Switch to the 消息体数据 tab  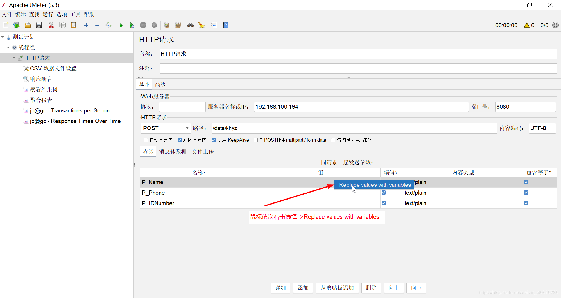tap(173, 152)
